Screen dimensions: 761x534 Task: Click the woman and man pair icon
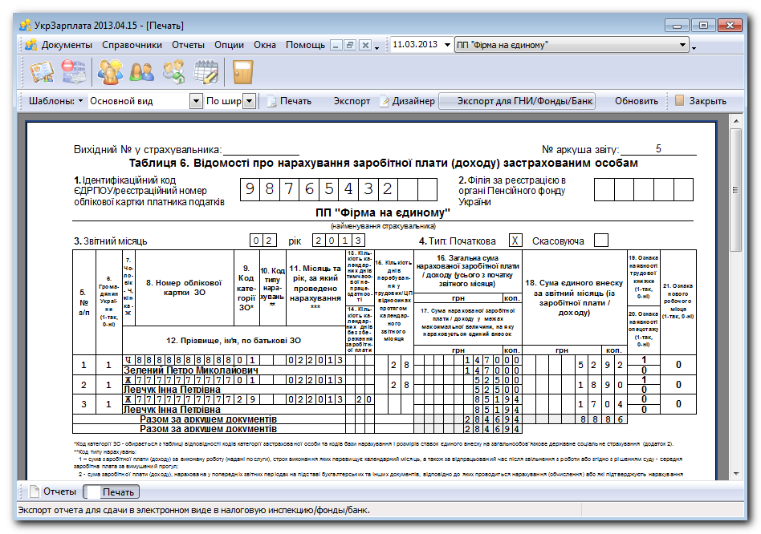coord(141,71)
